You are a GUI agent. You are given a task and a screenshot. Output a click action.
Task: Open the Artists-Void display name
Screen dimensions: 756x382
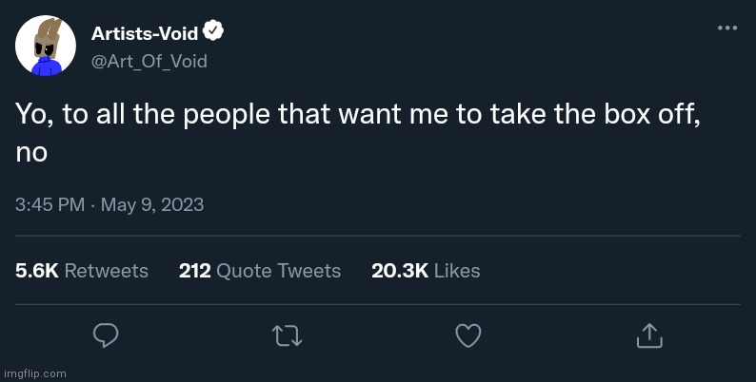[145, 33]
